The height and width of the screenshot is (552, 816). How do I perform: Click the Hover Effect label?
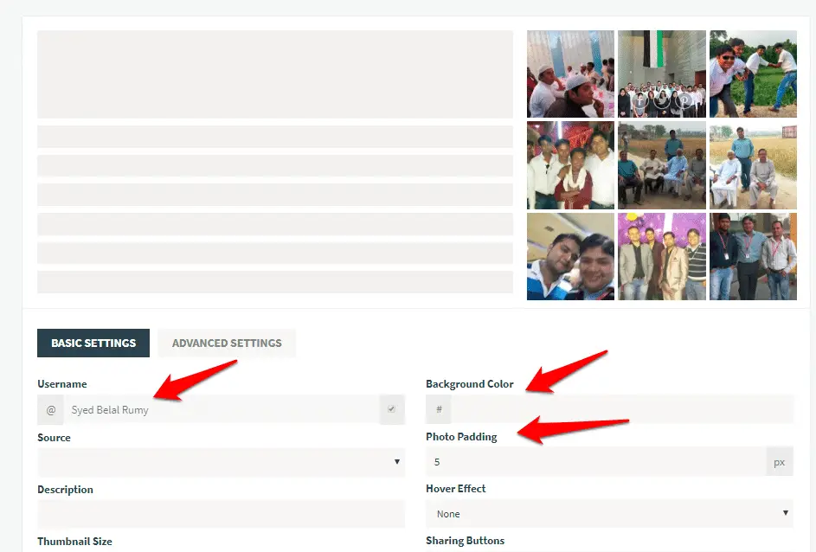(x=455, y=489)
